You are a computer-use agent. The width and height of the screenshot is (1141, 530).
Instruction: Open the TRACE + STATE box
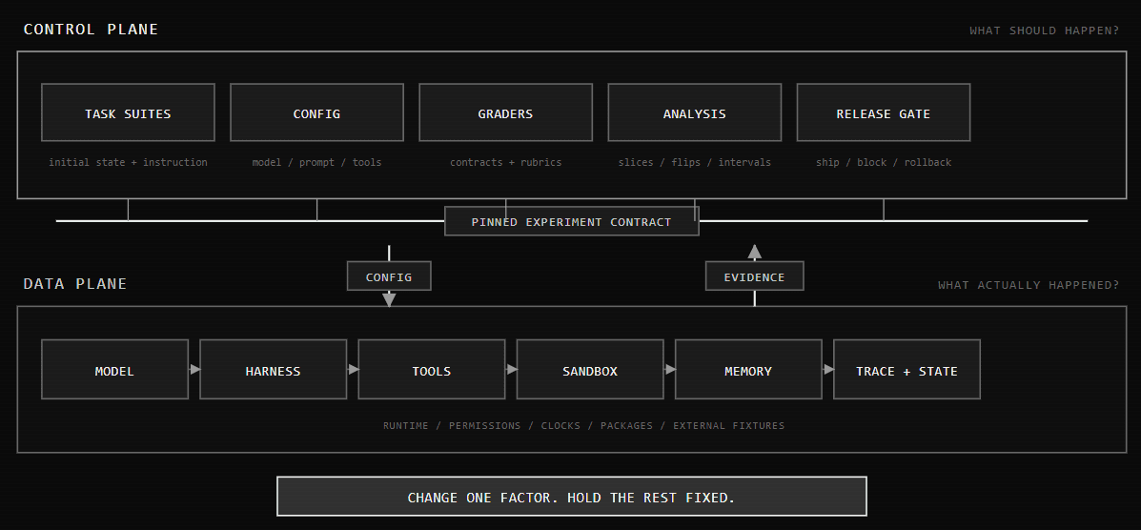pyautogui.click(x=907, y=370)
